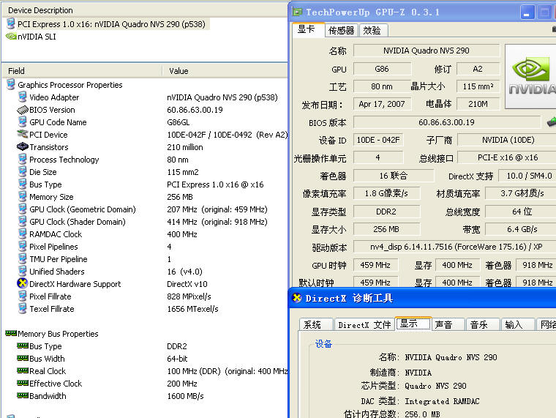Click the Memory Bus Properties group icon

(x=11, y=333)
